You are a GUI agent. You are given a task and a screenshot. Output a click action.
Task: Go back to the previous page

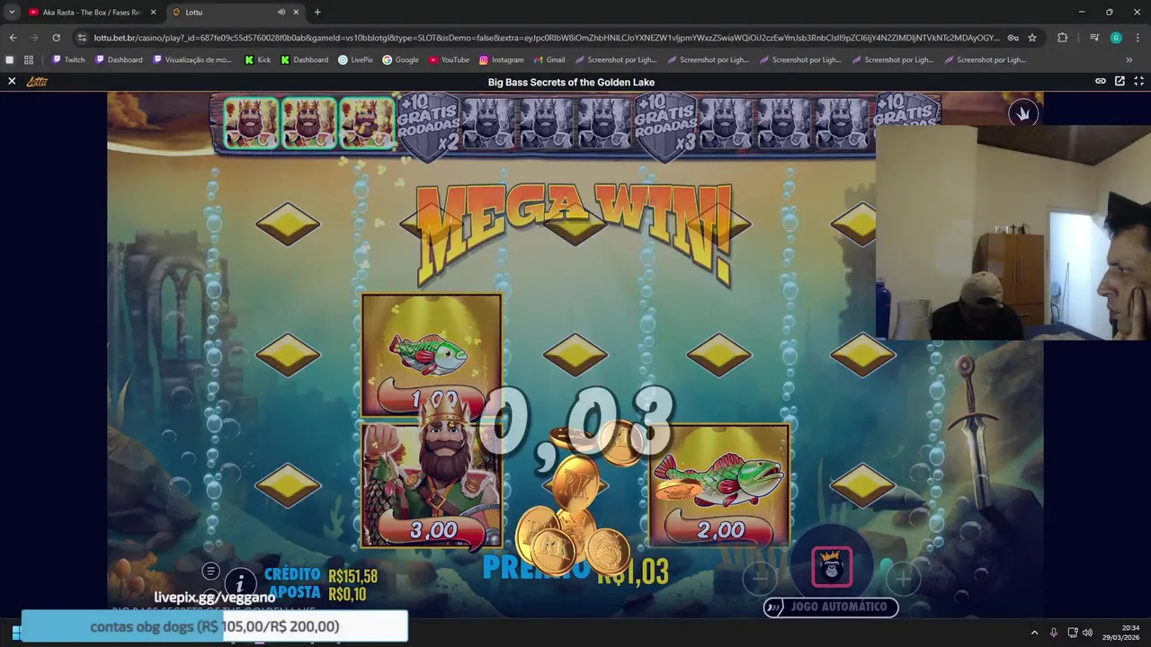[13, 38]
